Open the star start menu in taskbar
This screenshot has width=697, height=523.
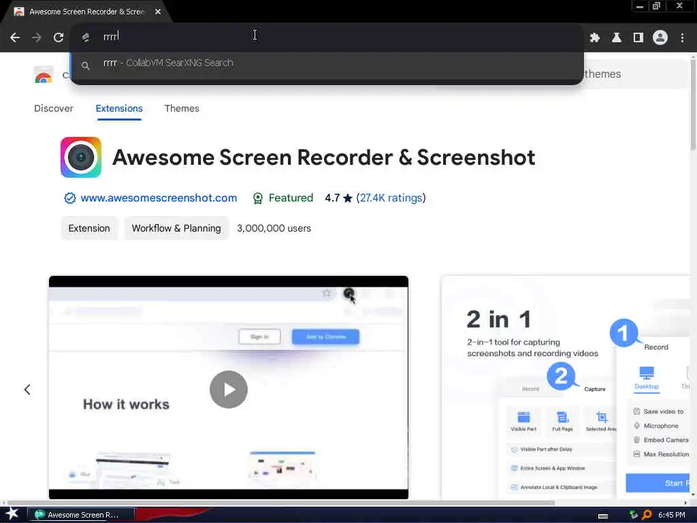(12, 513)
